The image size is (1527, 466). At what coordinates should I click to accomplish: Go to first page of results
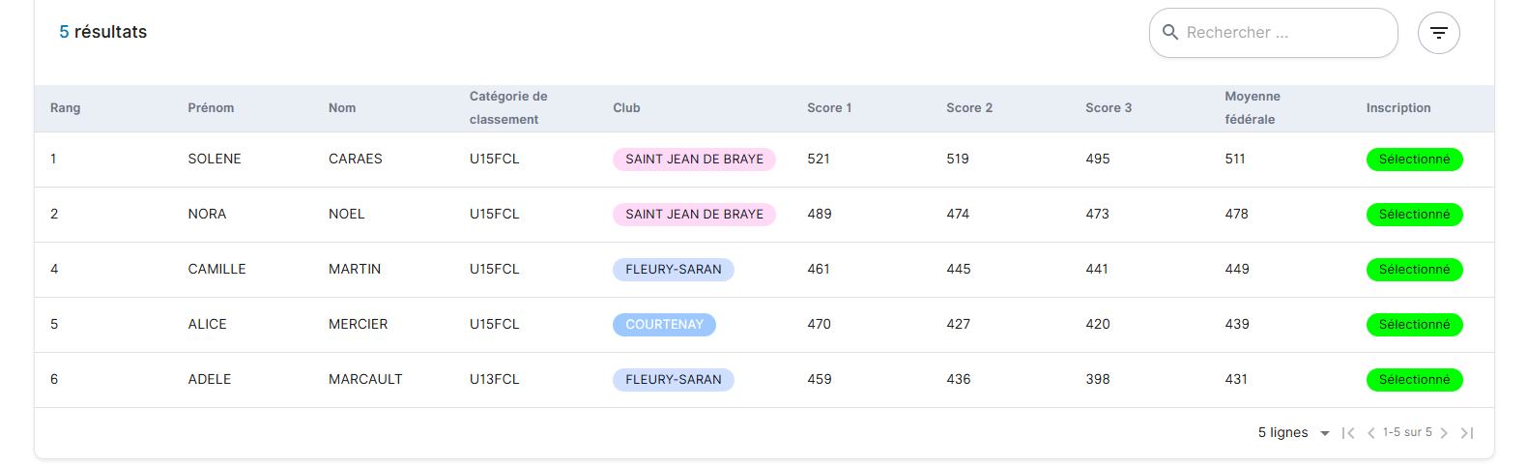tap(1348, 433)
